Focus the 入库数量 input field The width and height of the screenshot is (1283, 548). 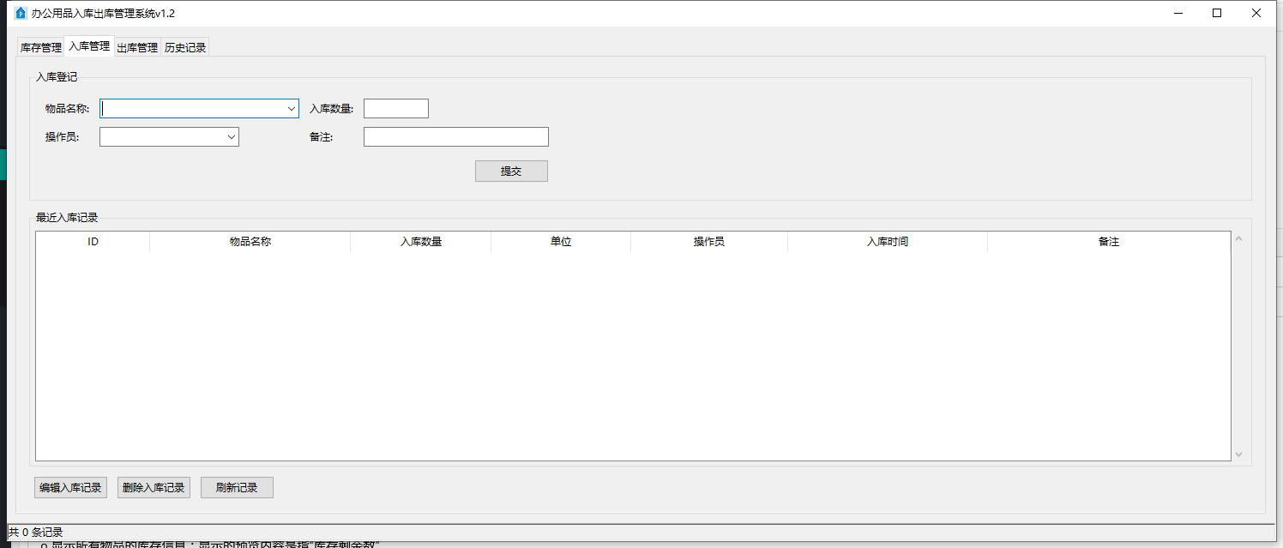[395, 109]
